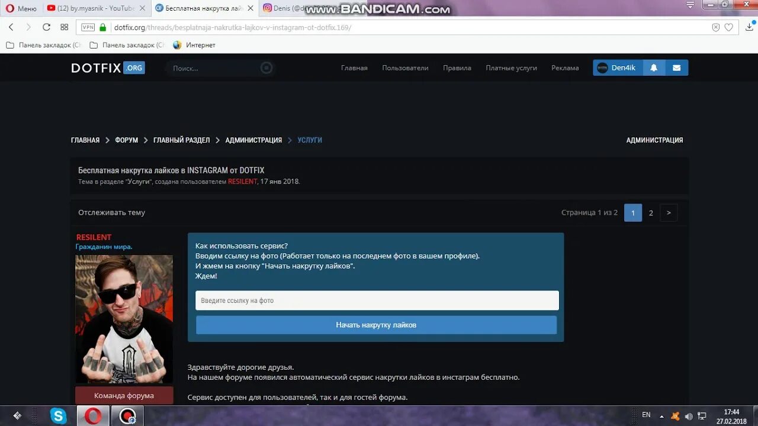Viewport: 758px width, 426px height.
Task: Open RESILENT username above avatar
Action: (94, 237)
